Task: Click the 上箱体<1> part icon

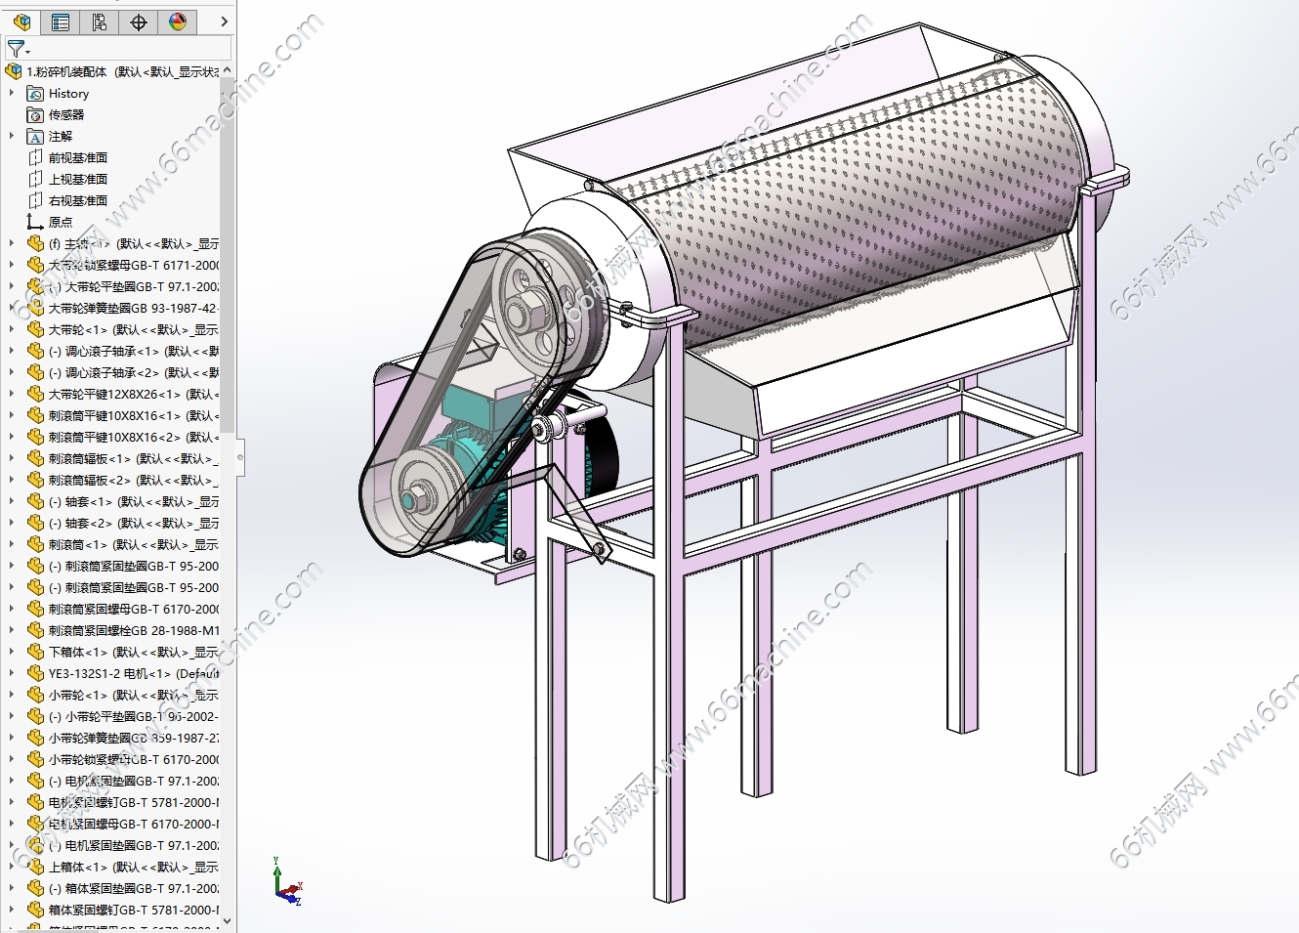Action: click(x=35, y=868)
